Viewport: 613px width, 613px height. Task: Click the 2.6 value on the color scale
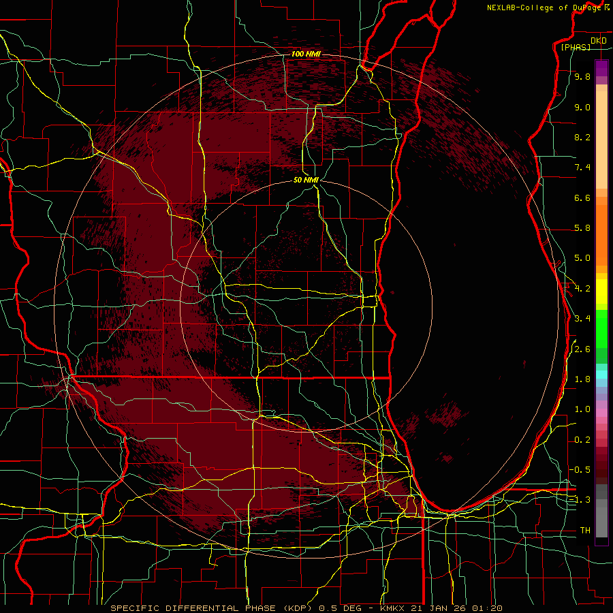582,349
